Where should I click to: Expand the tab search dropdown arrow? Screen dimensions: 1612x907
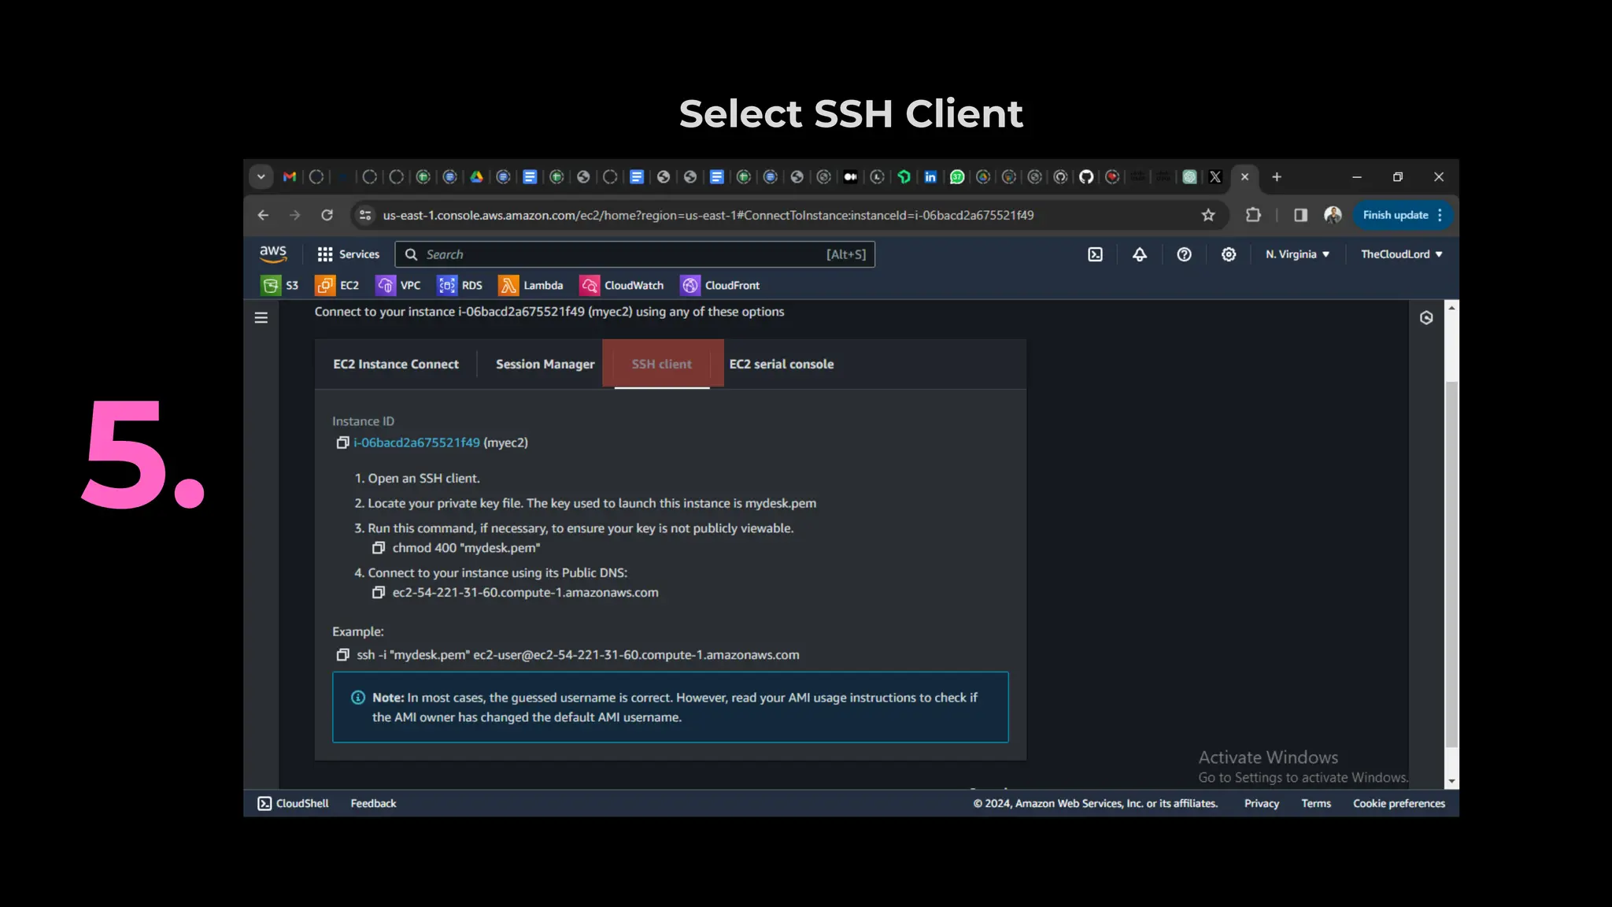261,177
